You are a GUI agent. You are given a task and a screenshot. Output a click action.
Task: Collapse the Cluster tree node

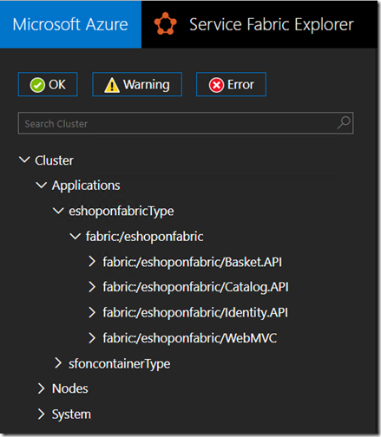(24, 160)
